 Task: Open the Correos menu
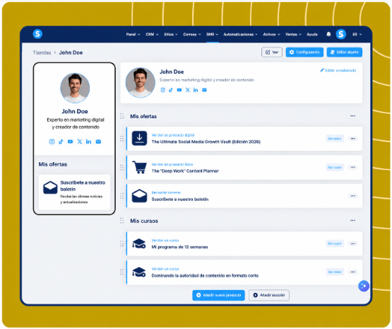(192, 34)
